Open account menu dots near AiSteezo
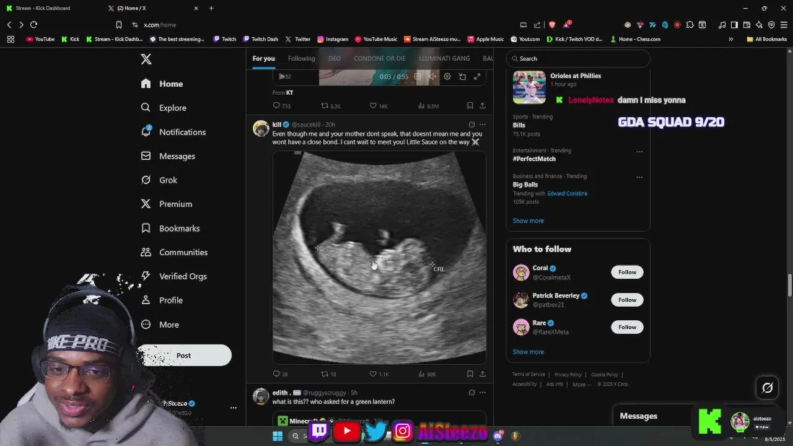This screenshot has height=446, width=793. [x=234, y=408]
